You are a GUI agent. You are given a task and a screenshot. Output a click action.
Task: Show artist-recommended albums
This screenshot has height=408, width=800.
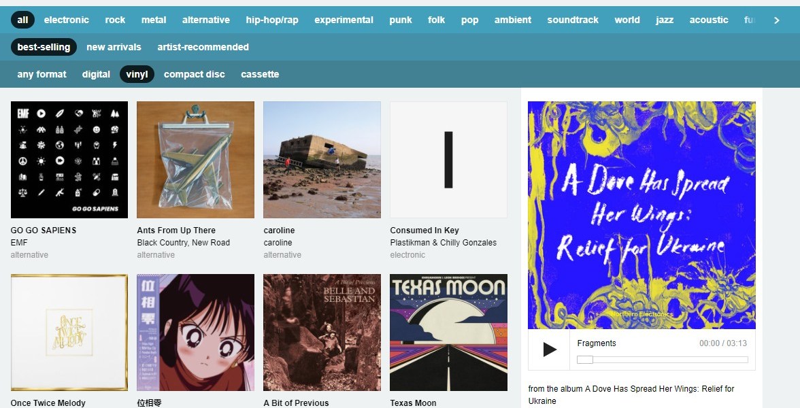click(203, 47)
